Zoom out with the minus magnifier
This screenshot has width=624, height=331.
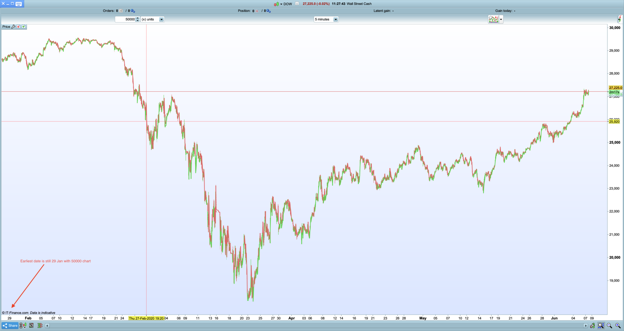(609, 326)
